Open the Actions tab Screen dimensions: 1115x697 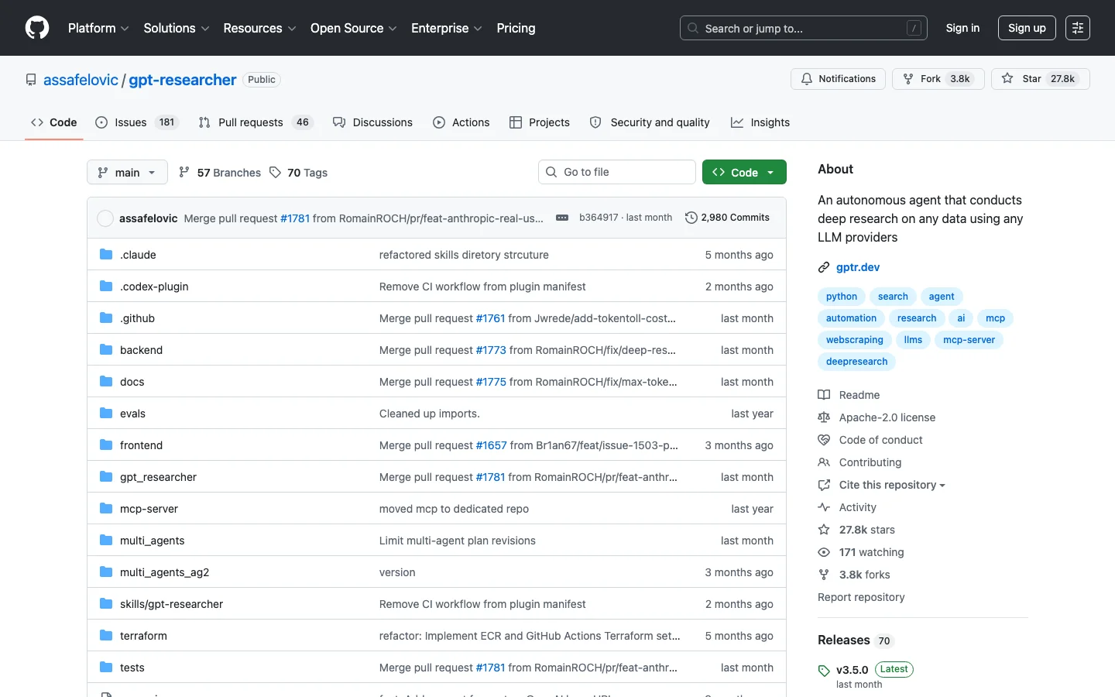[x=461, y=122]
